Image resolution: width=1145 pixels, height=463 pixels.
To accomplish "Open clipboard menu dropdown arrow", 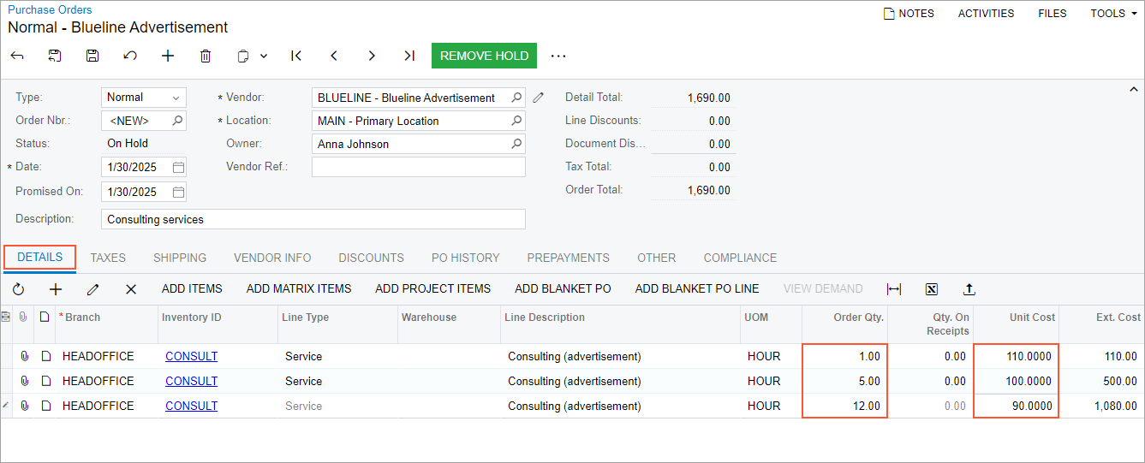I will [x=264, y=56].
